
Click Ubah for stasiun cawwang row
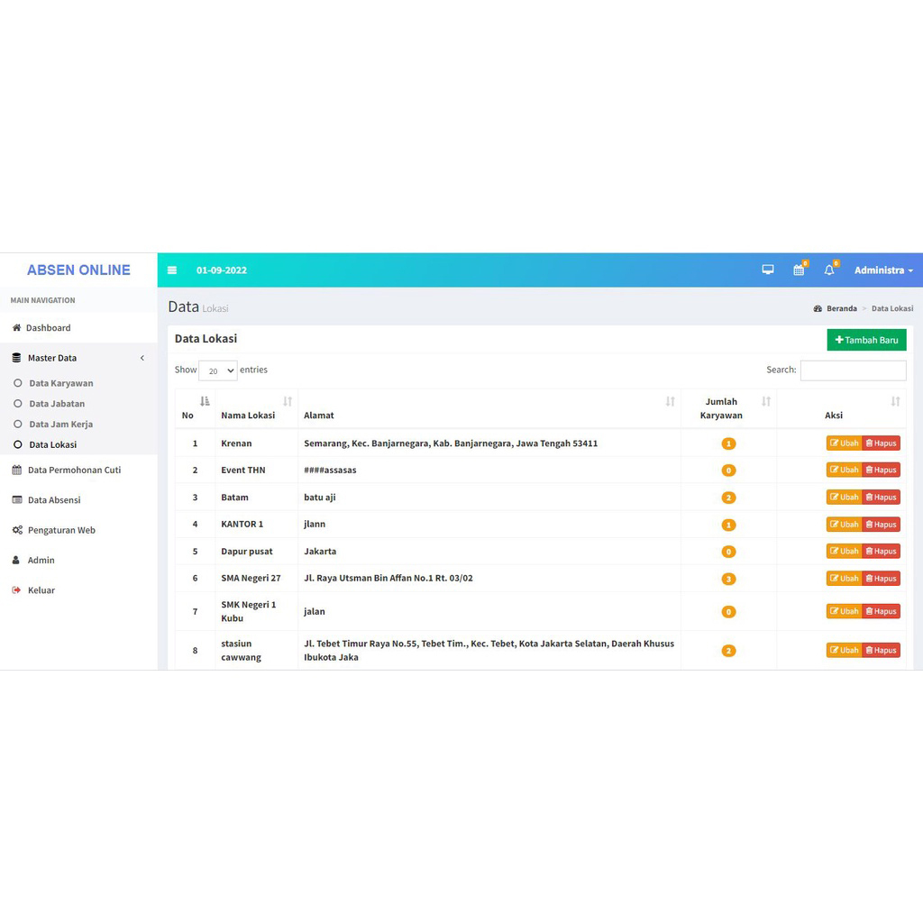[844, 651]
